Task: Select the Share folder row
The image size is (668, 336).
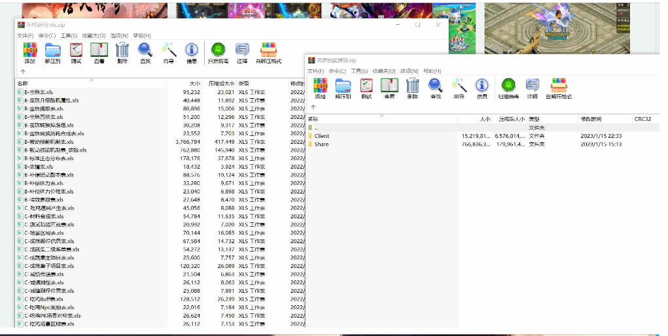Action: [x=321, y=144]
